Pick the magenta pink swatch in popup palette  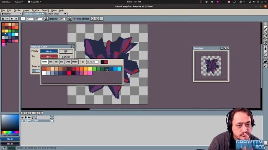pyautogui.click(x=90, y=73)
